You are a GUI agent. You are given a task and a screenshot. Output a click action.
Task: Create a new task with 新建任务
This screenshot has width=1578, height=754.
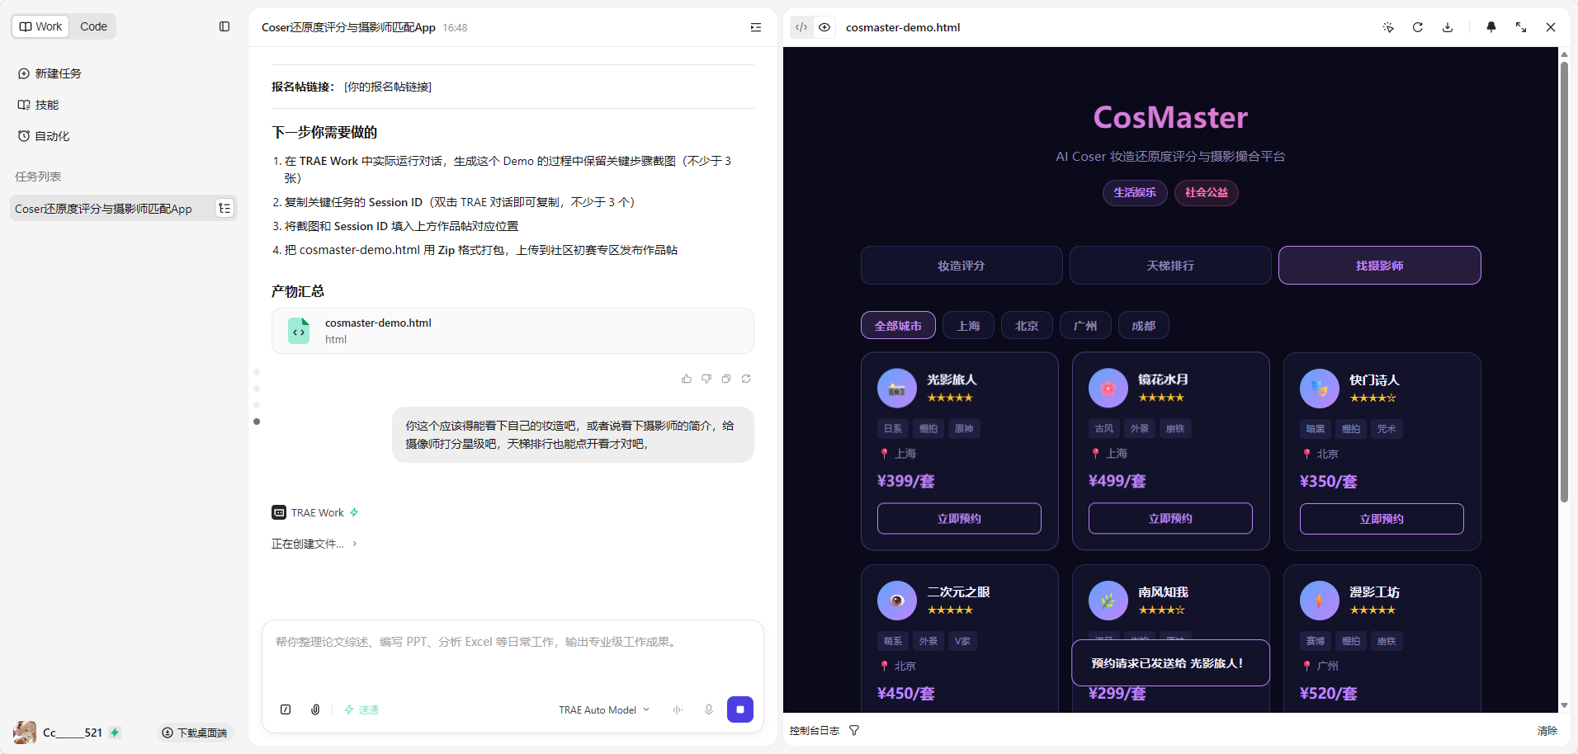[50, 73]
